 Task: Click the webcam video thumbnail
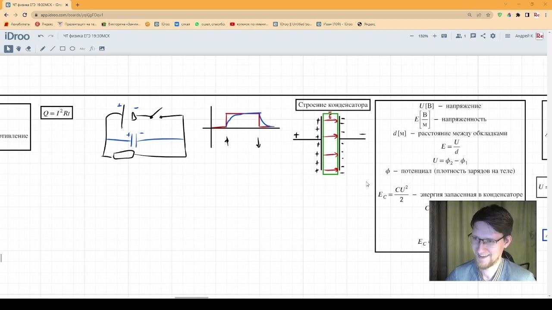(x=483, y=241)
